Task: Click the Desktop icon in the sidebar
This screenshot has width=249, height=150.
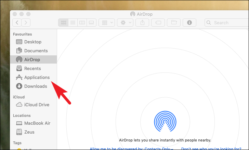Action: (19, 42)
